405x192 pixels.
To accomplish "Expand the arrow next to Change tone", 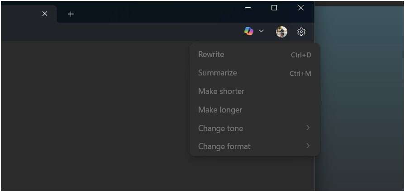I will 308,127.
